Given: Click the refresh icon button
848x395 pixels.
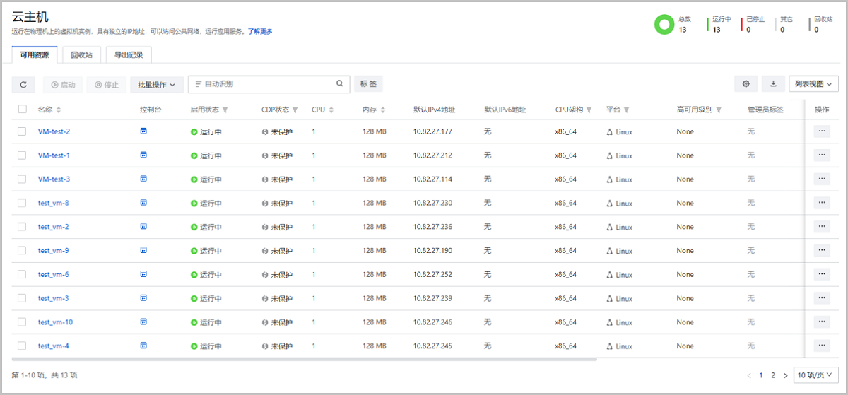Looking at the screenshot, I should [x=23, y=84].
